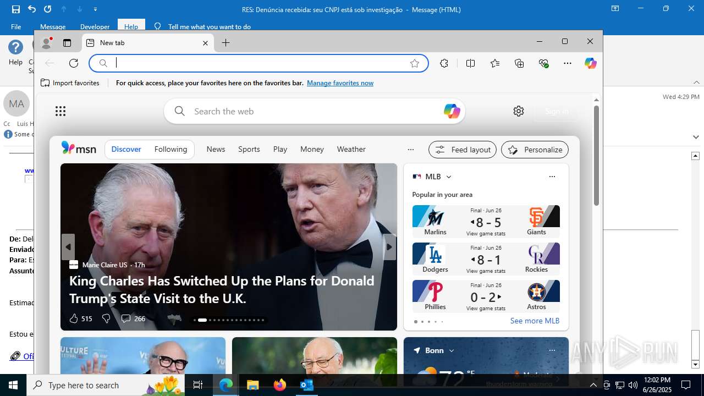Screen dimensions: 704x396
Task: Select the Discover feed tab
Action: (126, 149)
